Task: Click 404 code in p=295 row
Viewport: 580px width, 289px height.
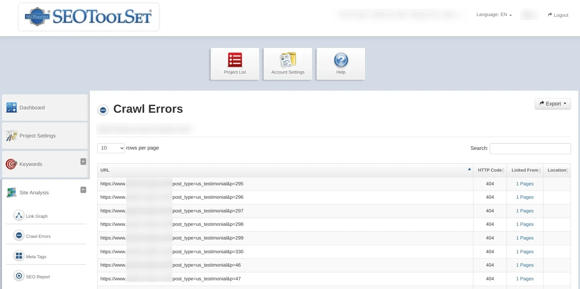Action: (490, 184)
